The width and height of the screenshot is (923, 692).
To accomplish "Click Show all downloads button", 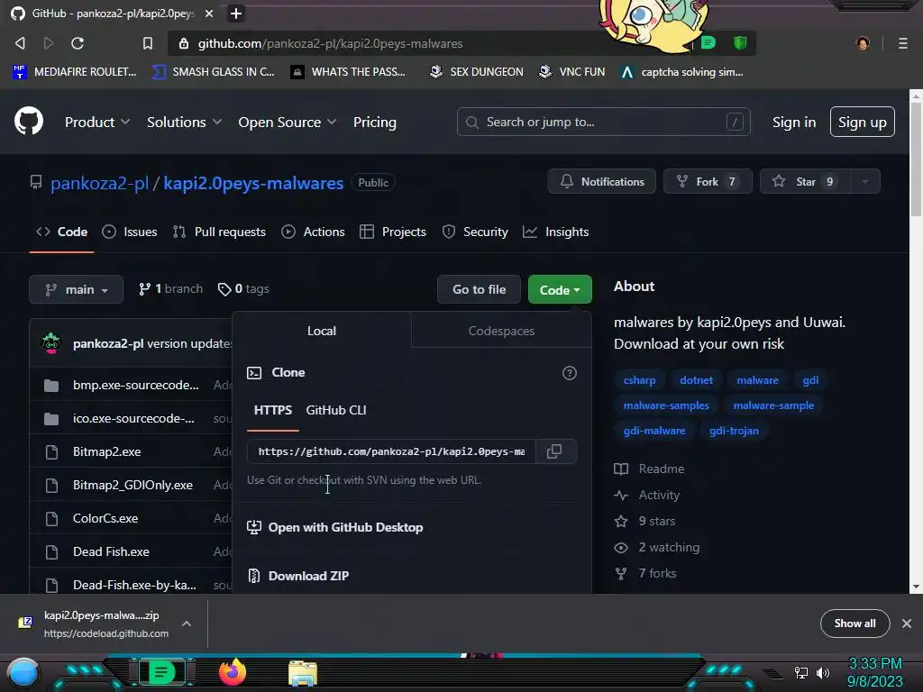I will pos(854,624).
